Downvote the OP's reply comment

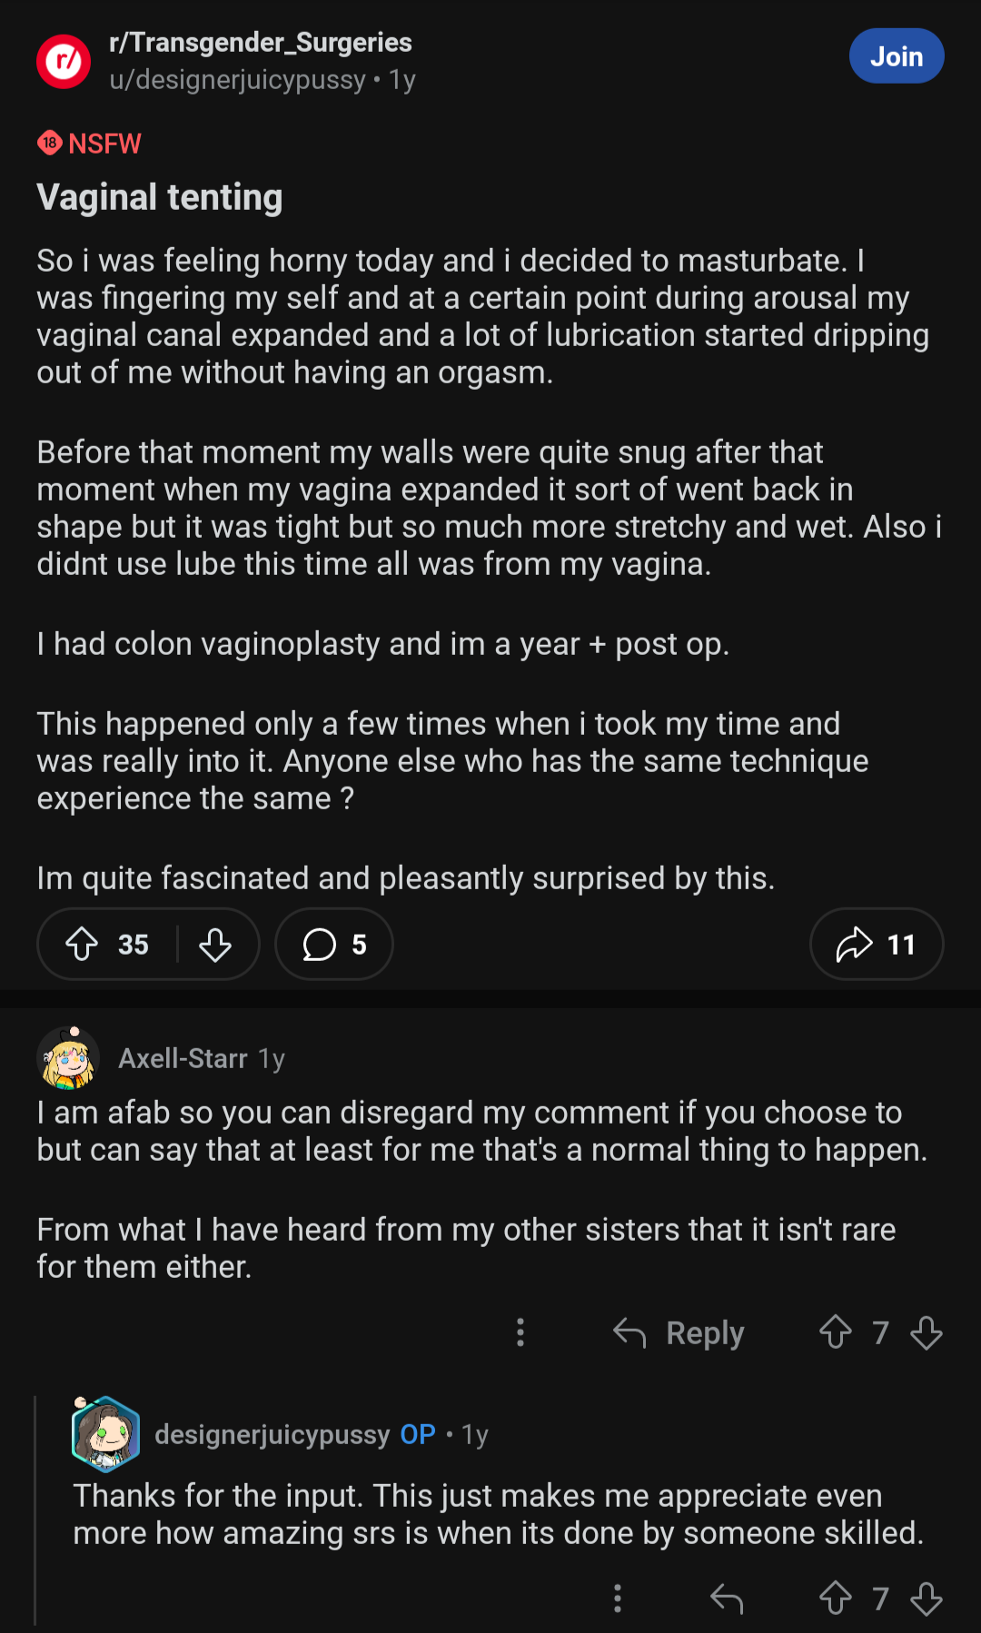926,1598
